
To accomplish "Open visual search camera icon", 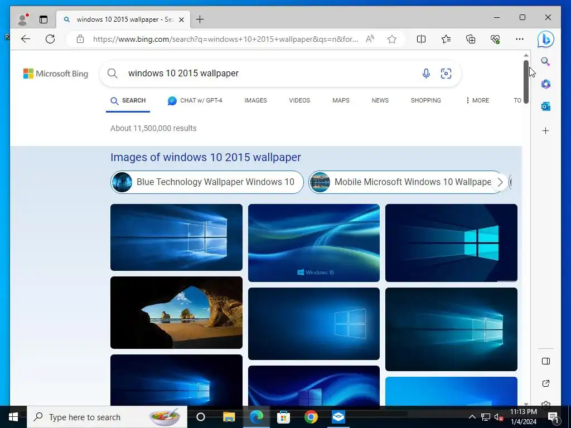I will (446, 74).
